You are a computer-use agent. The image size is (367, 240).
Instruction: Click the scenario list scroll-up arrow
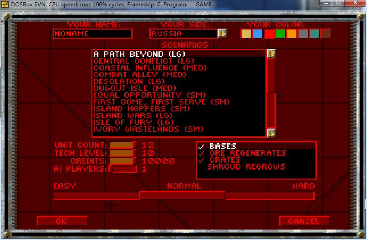271,54
